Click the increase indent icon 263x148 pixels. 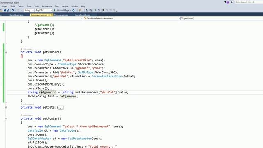tap(90, 10)
